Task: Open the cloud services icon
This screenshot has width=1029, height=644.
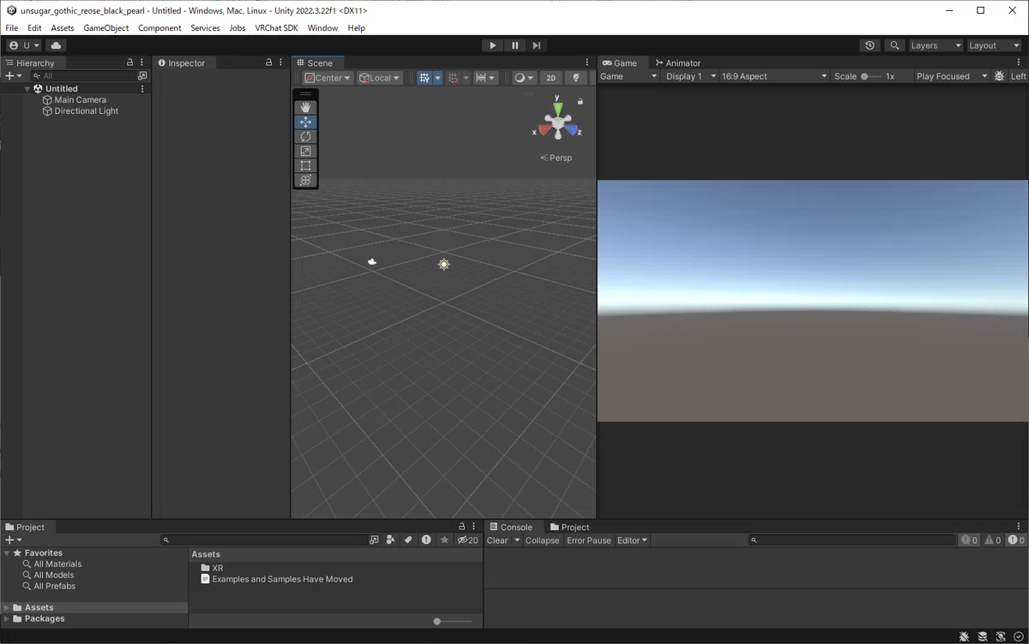Action: 57,45
